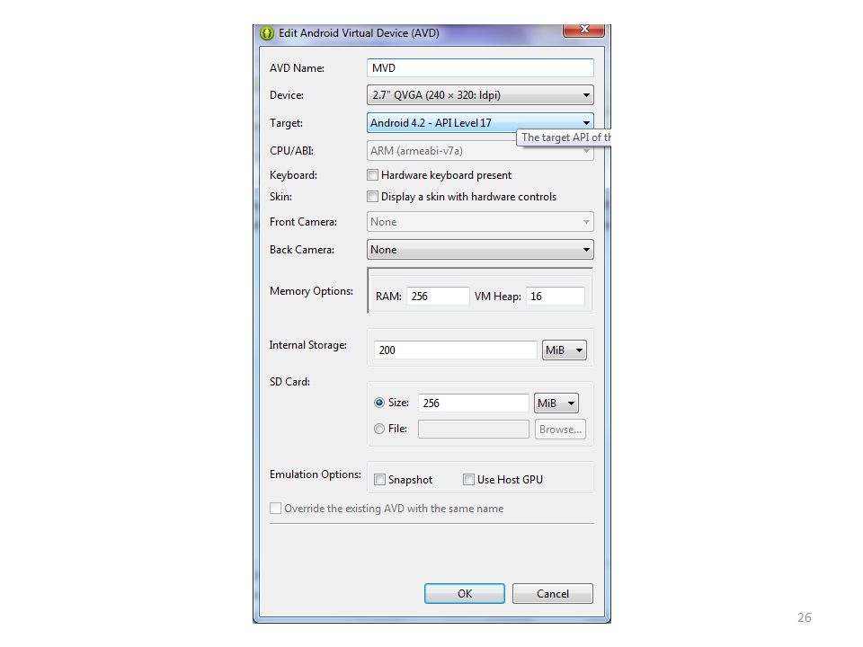
Task: Click the SD Card File path field
Action: [474, 430]
